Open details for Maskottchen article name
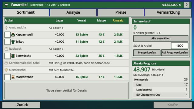 click(x=24, y=77)
